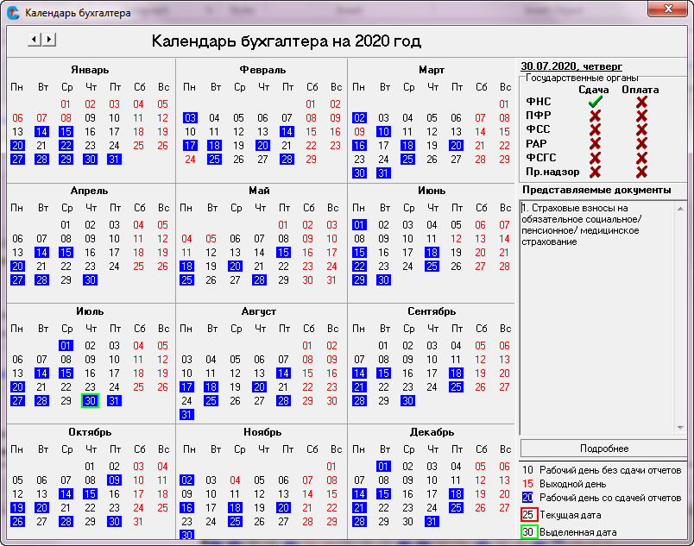Image resolution: width=694 pixels, height=546 pixels.
Task: Click the ФНС Оплата red cross icon
Action: coord(641,102)
